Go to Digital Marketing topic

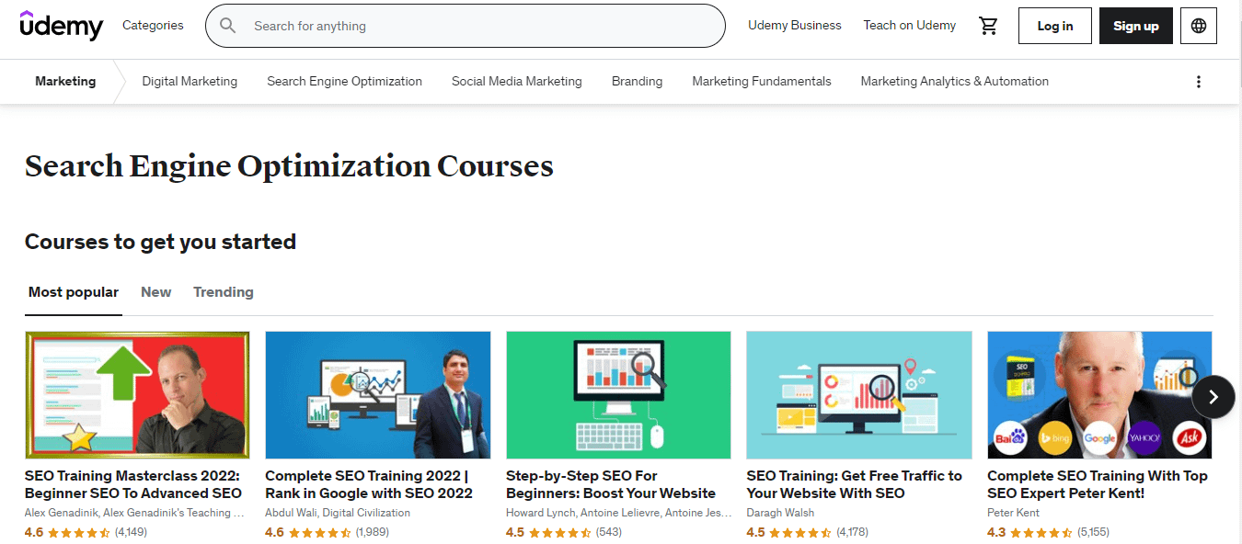pos(190,81)
